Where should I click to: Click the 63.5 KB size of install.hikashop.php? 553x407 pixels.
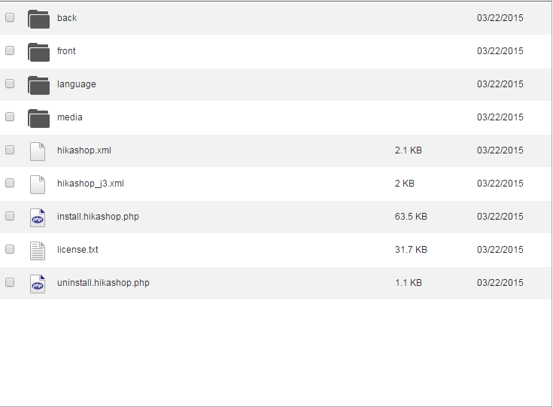[x=411, y=217]
